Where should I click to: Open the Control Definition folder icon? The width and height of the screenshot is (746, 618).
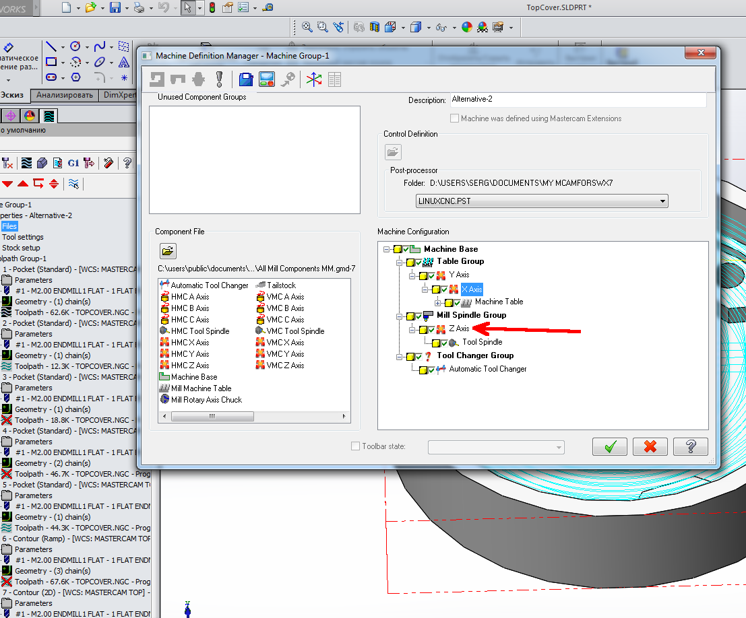[393, 152]
